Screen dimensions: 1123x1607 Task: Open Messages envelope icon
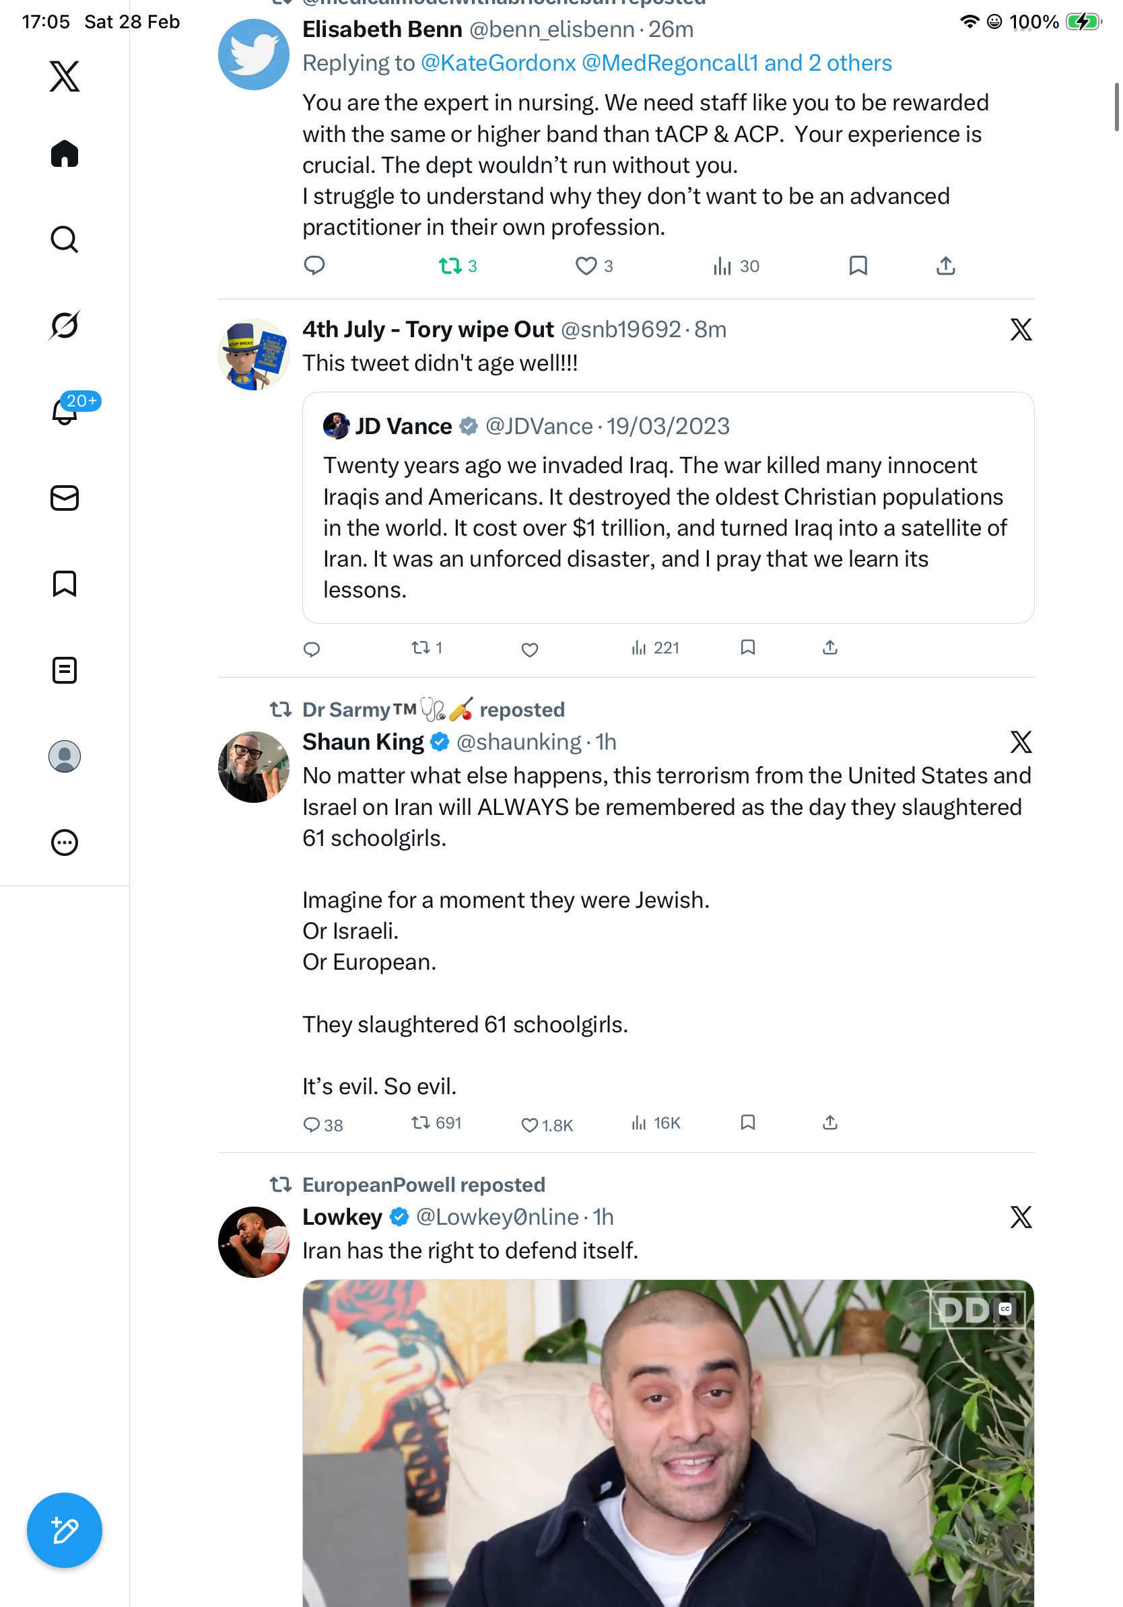[x=65, y=499]
